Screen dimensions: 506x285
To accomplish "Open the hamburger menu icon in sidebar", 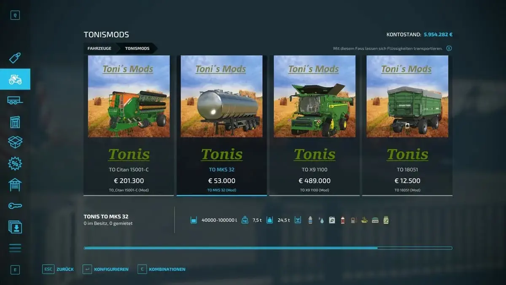I will click(15, 248).
